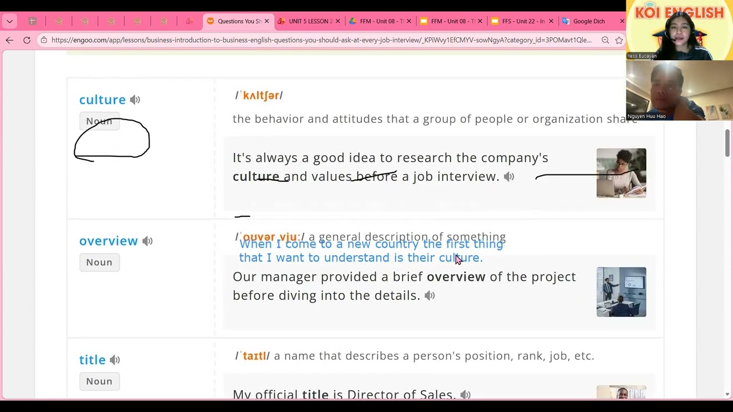
Task: Click the Noun tag under overview
Action: [x=99, y=262]
